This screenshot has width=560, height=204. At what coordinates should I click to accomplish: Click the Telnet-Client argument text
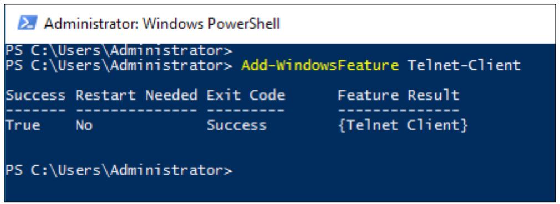click(464, 65)
